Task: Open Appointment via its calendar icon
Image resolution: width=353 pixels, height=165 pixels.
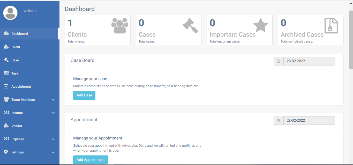Action: click(6, 86)
